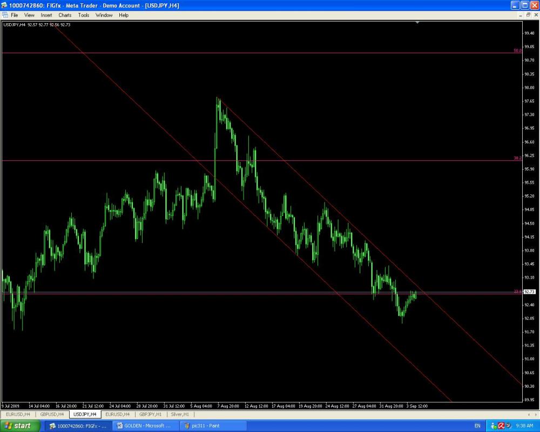
Task: Click the 90.30 price scale label
Action: 529,386
